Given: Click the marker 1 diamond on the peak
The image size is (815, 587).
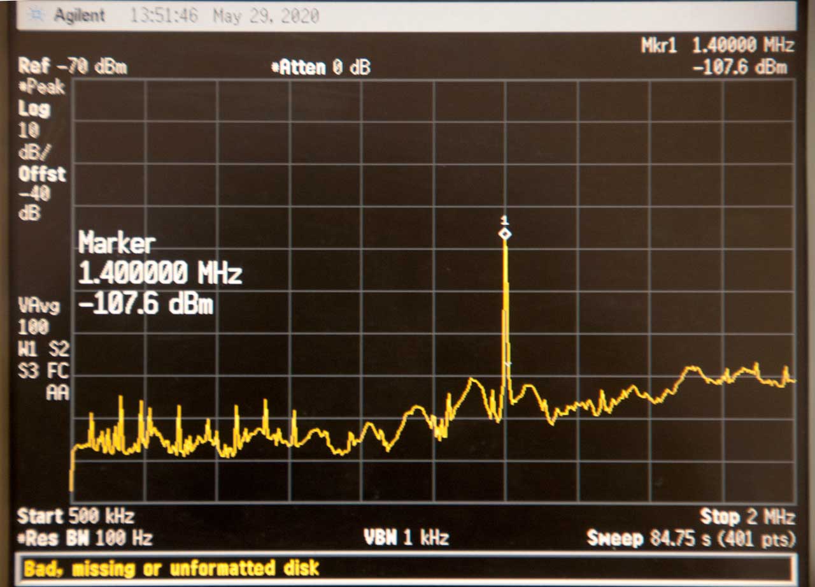Looking at the screenshot, I should 505,235.
